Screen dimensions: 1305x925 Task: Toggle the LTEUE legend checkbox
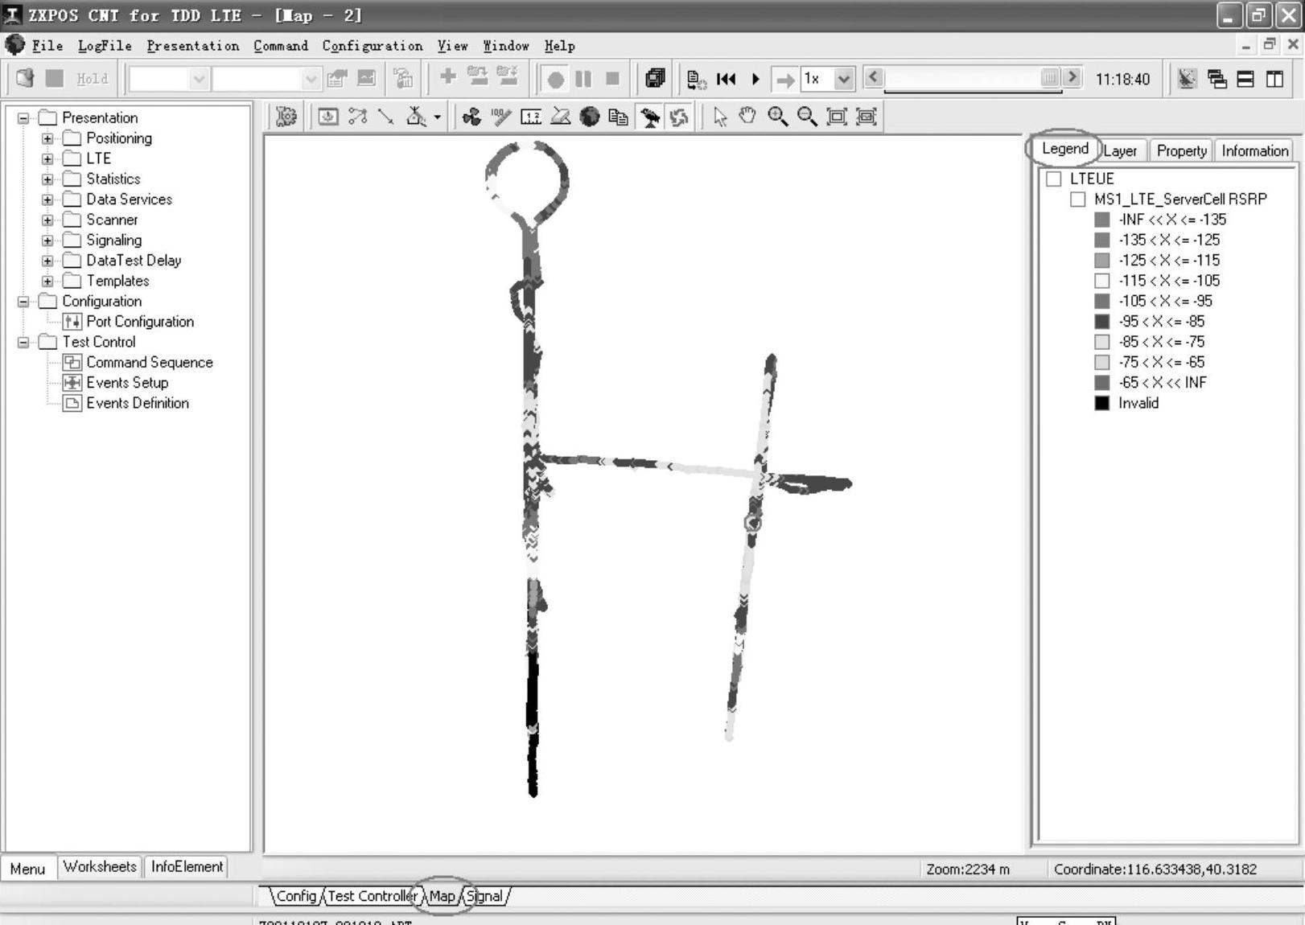[x=1054, y=179]
